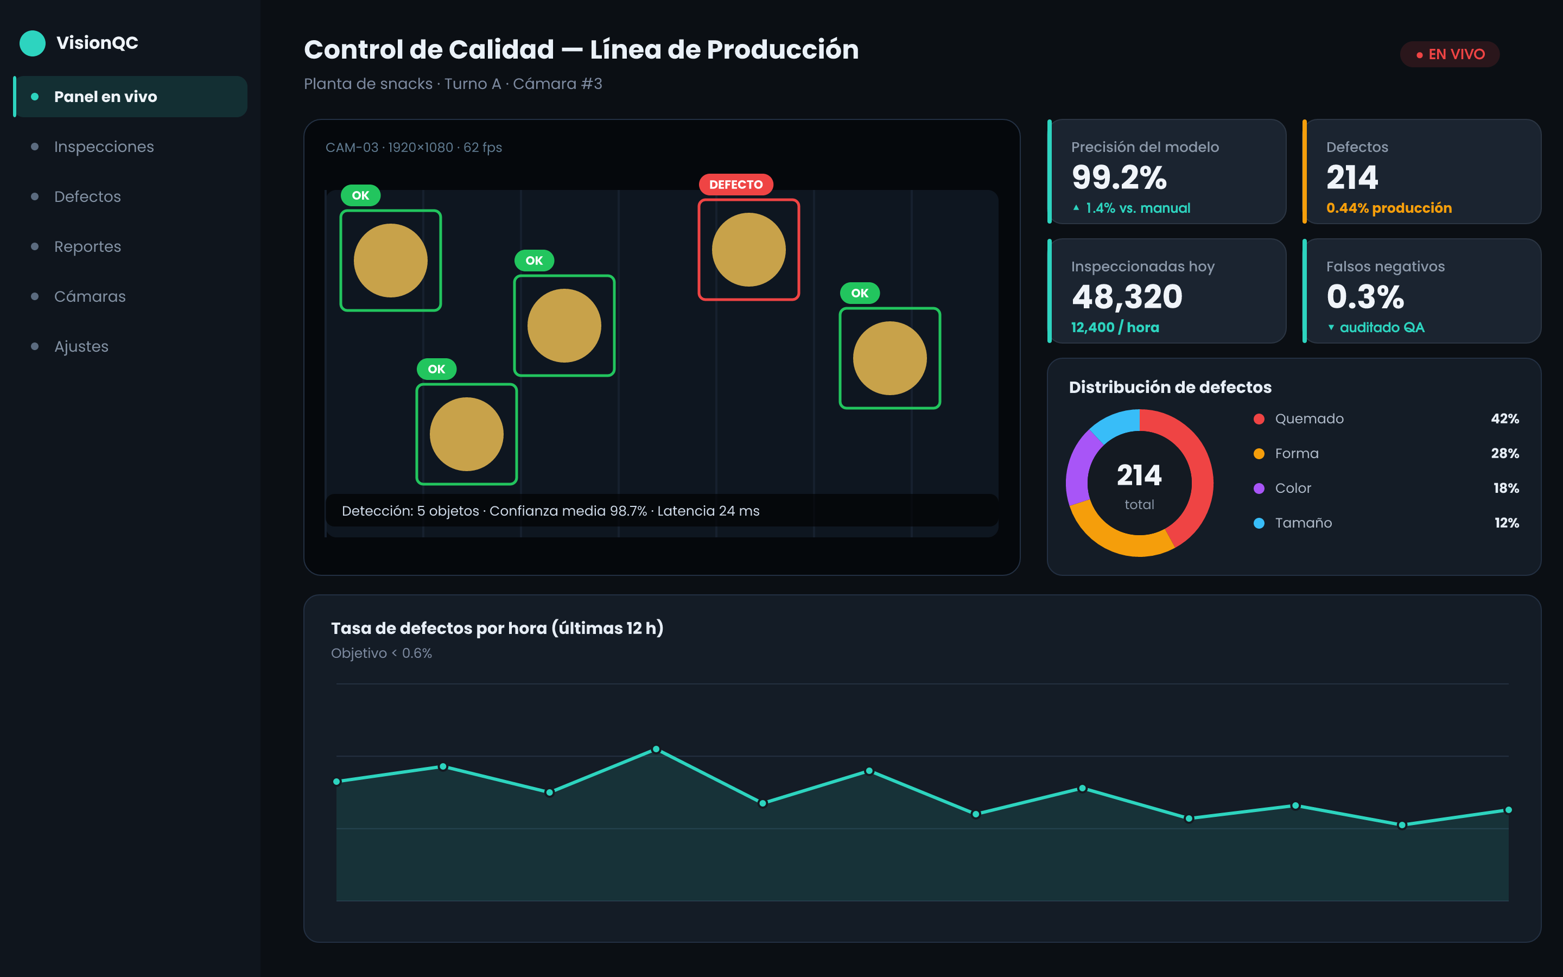The width and height of the screenshot is (1563, 977).
Task: Click the Tasa de defectos por hora heading
Action: (x=497, y=628)
